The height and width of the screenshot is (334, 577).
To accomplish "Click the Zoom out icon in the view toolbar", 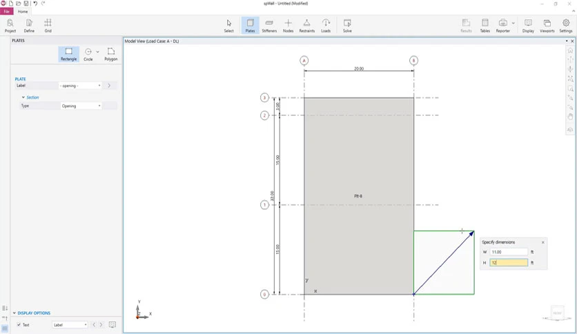I will (x=570, y=108).
